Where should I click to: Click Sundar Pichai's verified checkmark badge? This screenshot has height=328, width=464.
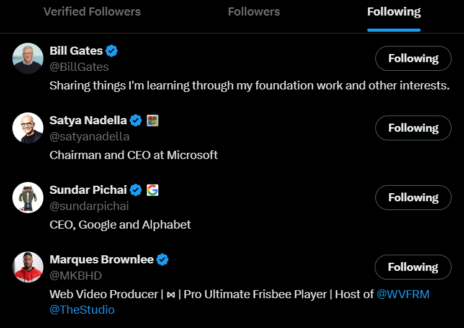pyautogui.click(x=136, y=190)
